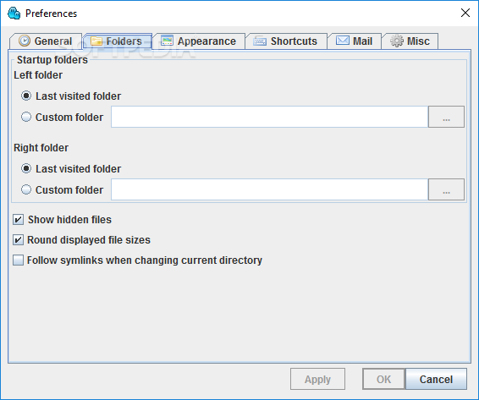
Task: Cancel the Preferences dialog
Action: click(436, 379)
